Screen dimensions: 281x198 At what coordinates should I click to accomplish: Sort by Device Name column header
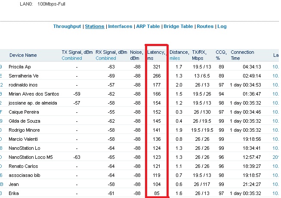pyautogui.click(x=23, y=55)
